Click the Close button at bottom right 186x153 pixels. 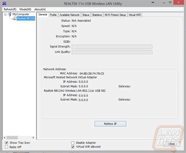point(171,144)
